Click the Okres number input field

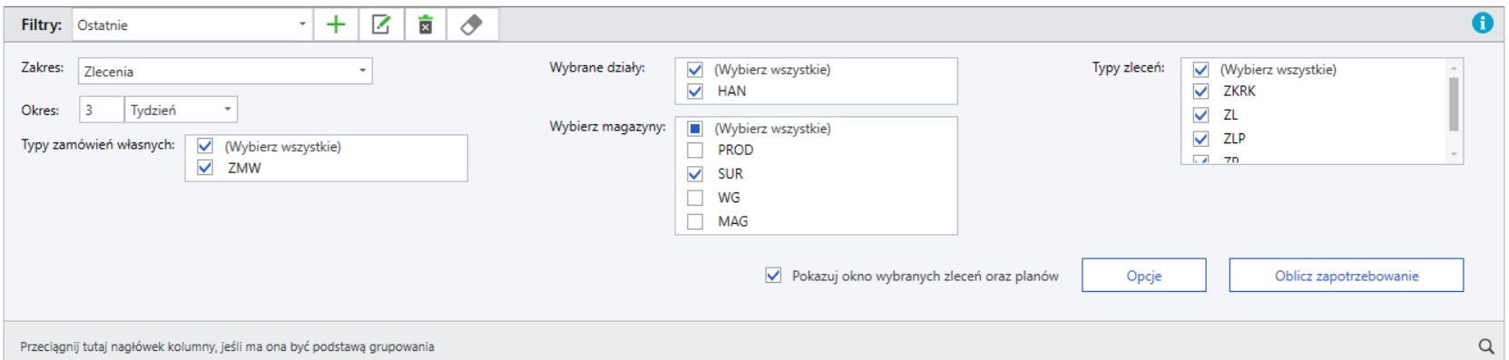[101, 110]
